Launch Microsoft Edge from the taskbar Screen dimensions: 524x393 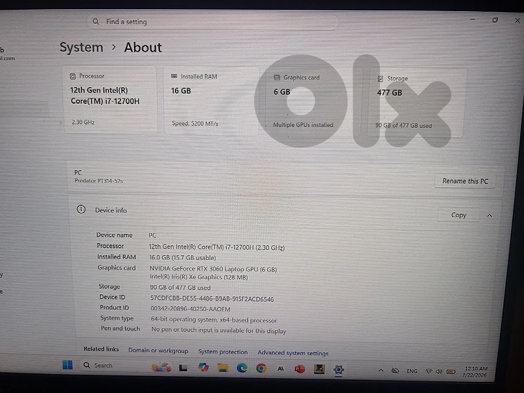[x=242, y=368]
